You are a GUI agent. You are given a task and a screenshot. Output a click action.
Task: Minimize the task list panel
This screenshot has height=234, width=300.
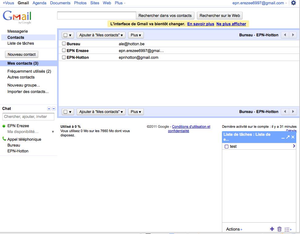[283, 137]
